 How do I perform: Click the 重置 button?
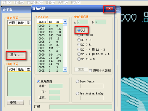click(x=81, y=69)
